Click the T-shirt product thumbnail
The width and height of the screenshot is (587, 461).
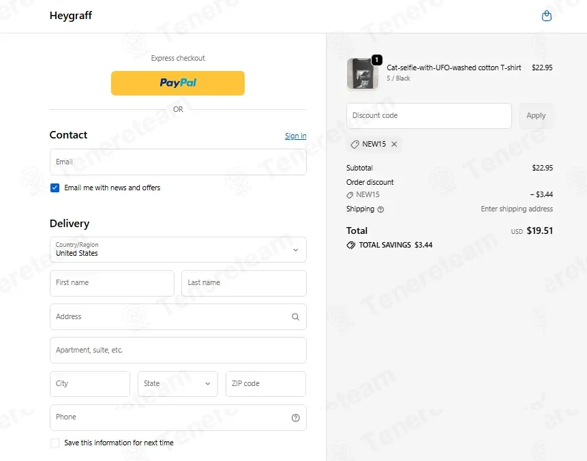click(361, 73)
